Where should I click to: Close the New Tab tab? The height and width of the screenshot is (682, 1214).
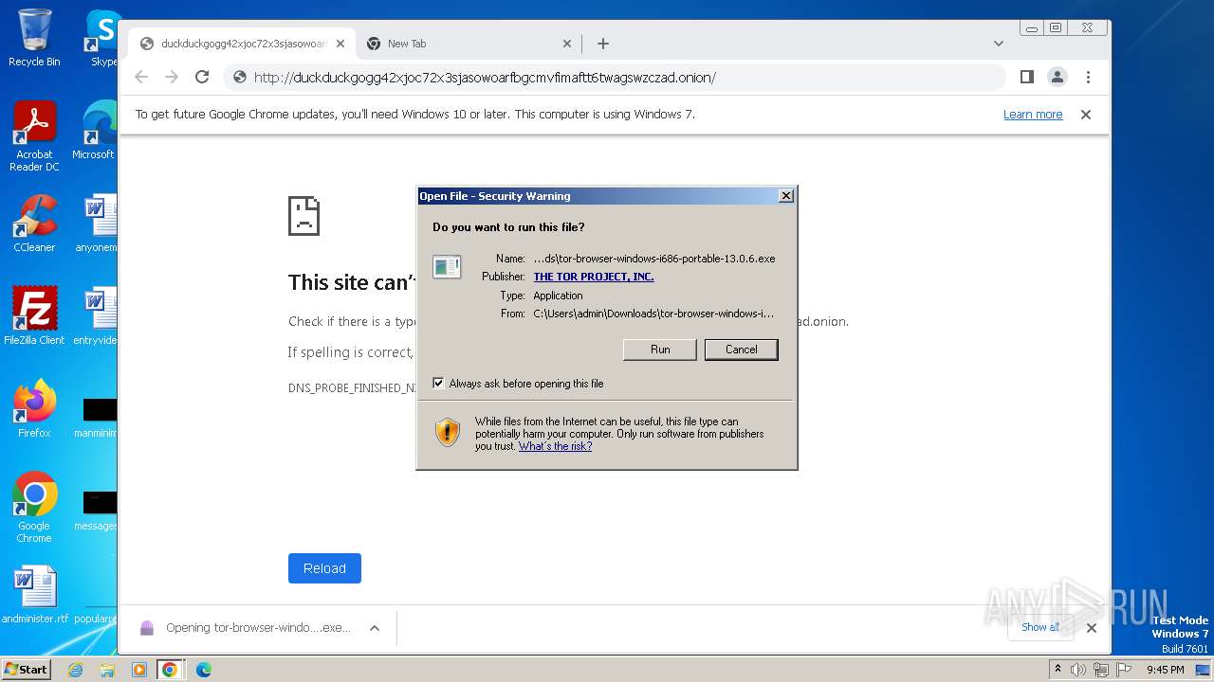(567, 44)
